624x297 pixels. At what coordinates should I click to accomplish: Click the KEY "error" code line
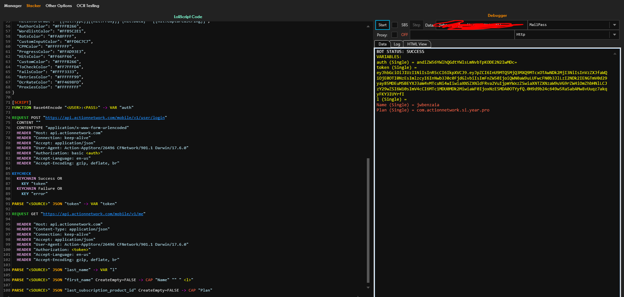point(34,194)
